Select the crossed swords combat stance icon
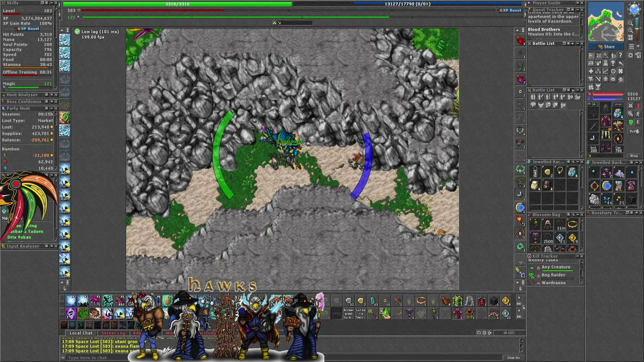Viewport: 644px width, 362px height. [630, 106]
